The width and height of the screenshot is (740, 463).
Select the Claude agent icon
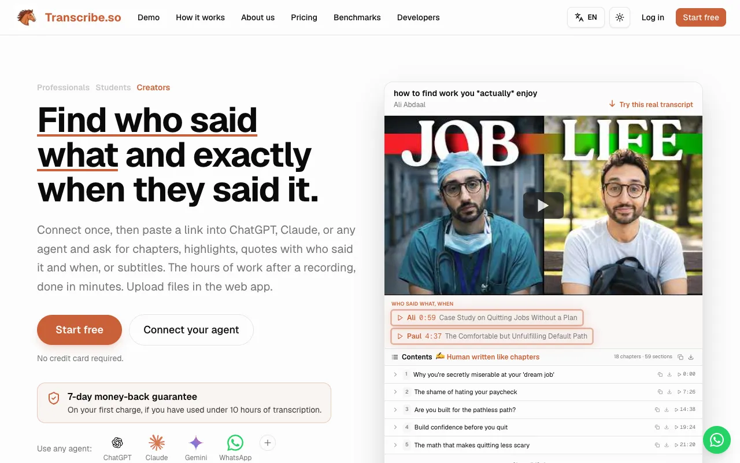157,443
